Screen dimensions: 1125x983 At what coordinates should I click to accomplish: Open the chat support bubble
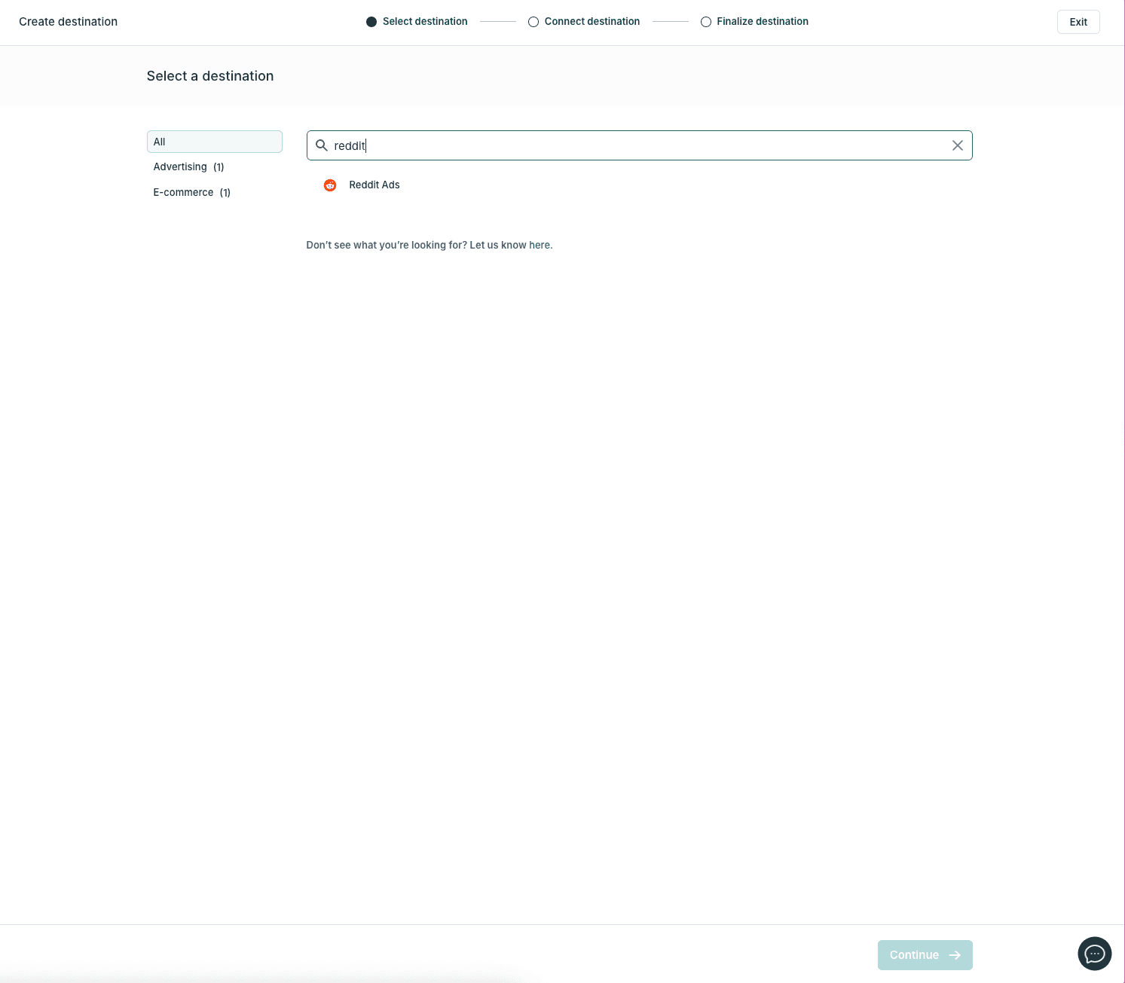[x=1094, y=954]
